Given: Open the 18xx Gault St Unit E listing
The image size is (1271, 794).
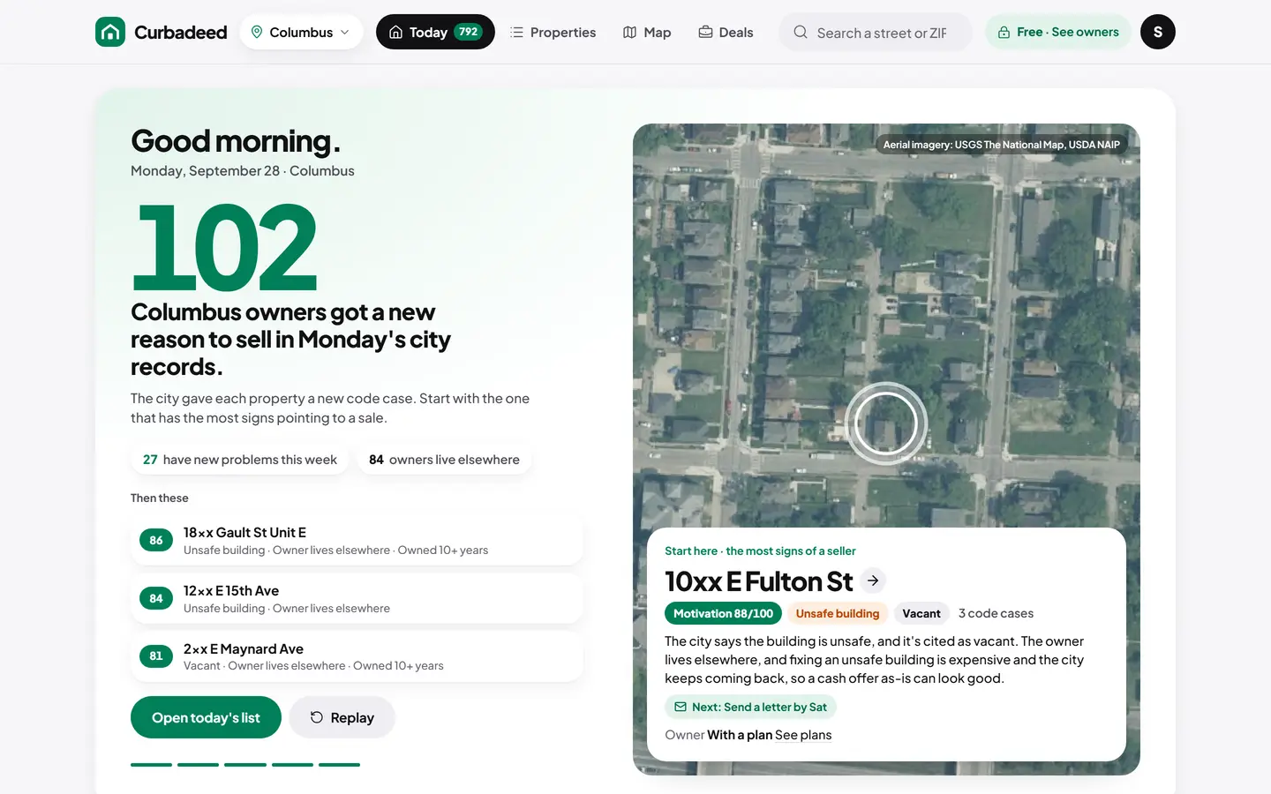Looking at the screenshot, I should click(357, 541).
